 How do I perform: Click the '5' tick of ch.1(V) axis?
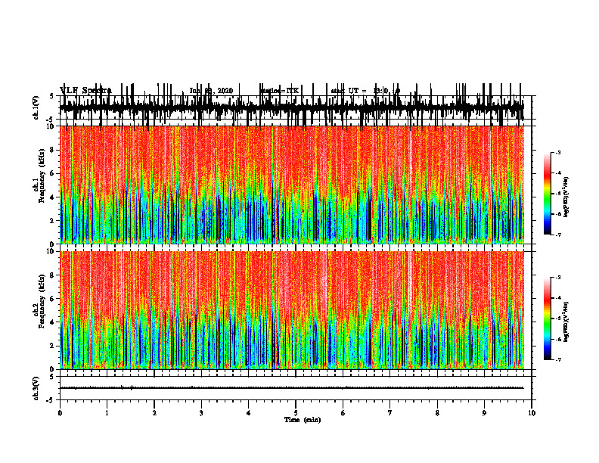point(51,96)
